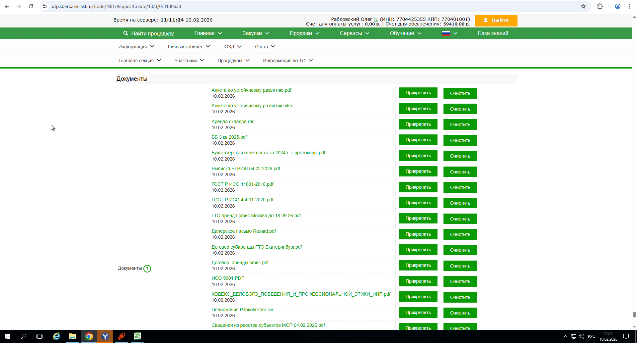Viewport: 637px width, 343px height.
Task: Expand the Обучение dropdown menu
Action: tap(406, 33)
